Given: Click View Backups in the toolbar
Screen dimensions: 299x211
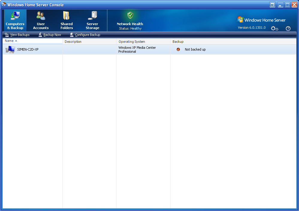Looking at the screenshot, I should (x=17, y=35).
